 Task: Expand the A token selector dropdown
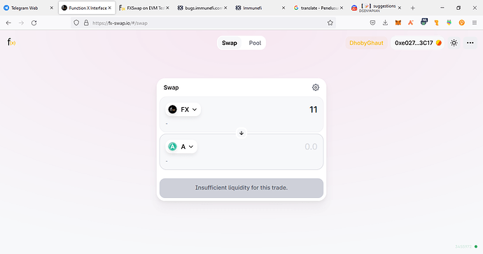pos(181,147)
